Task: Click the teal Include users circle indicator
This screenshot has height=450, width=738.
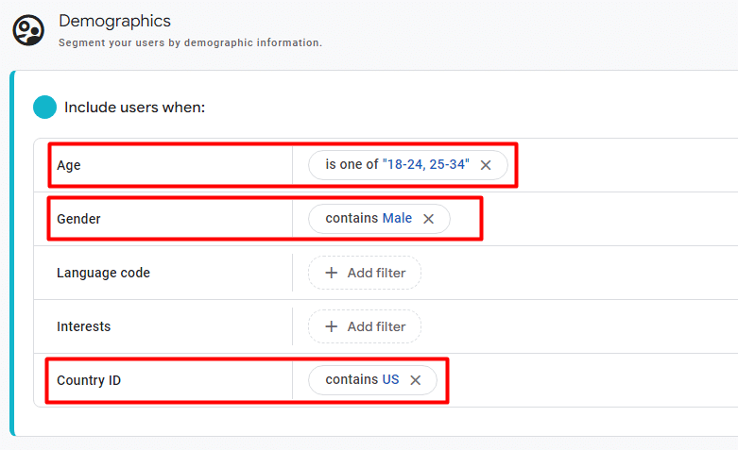Action: click(44, 107)
